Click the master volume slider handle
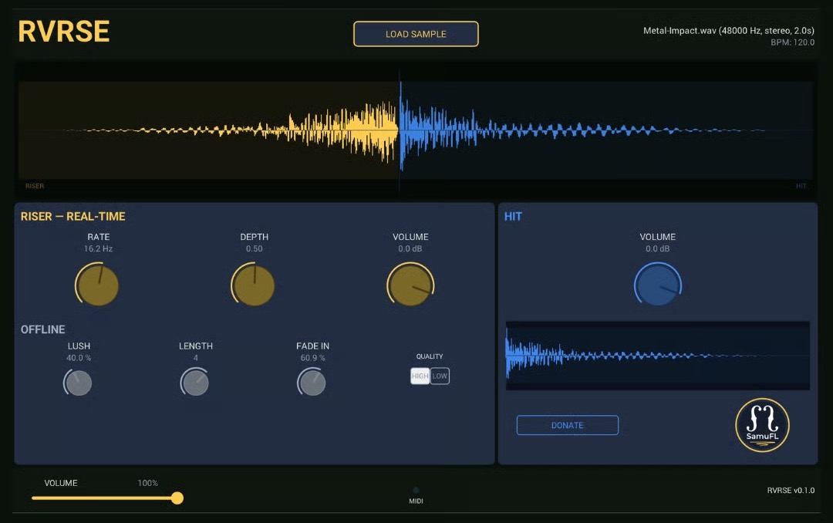Screen dimensions: 833x523 pyautogui.click(x=177, y=498)
